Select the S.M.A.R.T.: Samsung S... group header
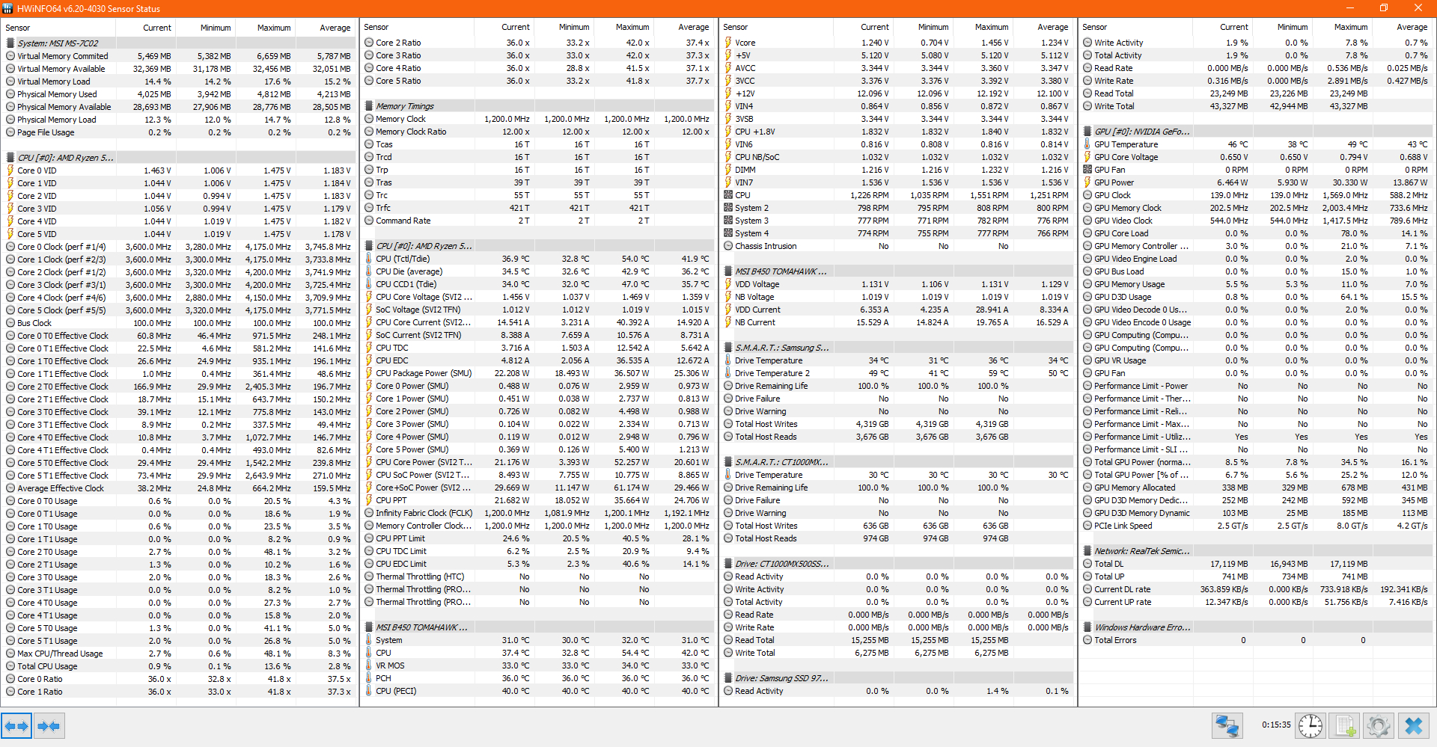The width and height of the screenshot is (1437, 747). (x=897, y=348)
